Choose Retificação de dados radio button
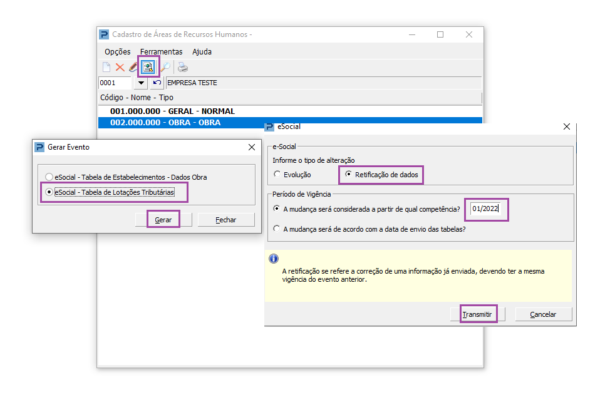This screenshot has height=397, width=615. [381, 175]
